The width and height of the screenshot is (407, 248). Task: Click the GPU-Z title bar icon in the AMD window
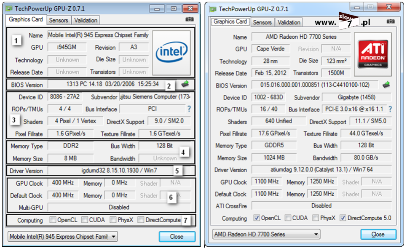tap(213, 9)
